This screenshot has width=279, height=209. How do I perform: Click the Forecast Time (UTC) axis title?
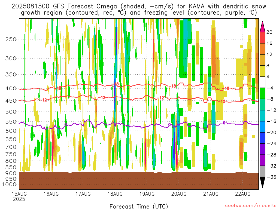(x=139, y=206)
